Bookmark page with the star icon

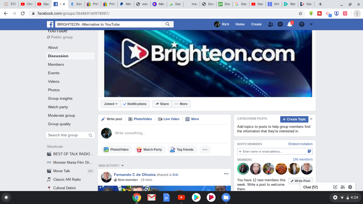coord(300,13)
